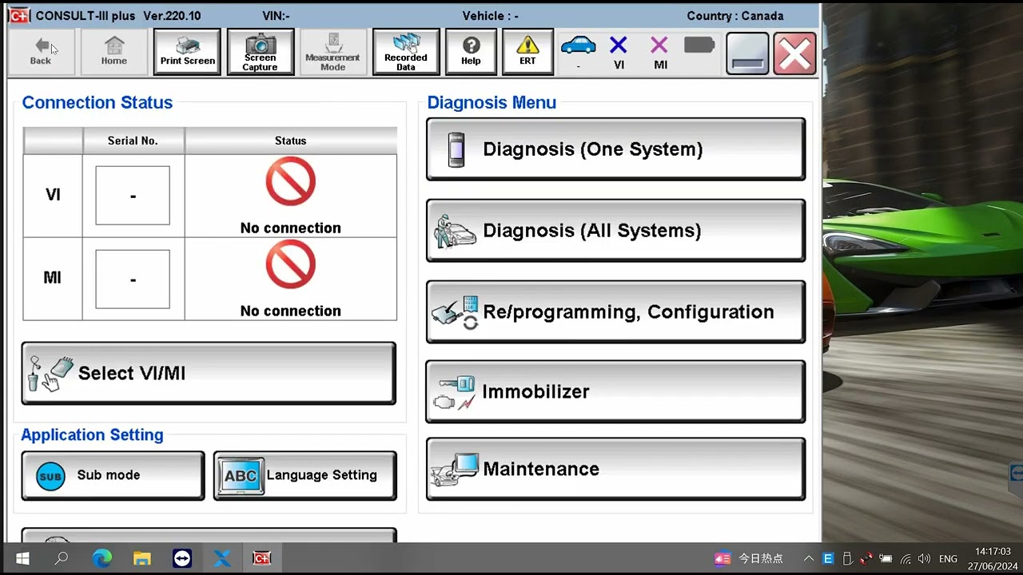Screen dimensions: 1023x575
Task: Click the MI no connection prohibited icon
Action: [290, 264]
